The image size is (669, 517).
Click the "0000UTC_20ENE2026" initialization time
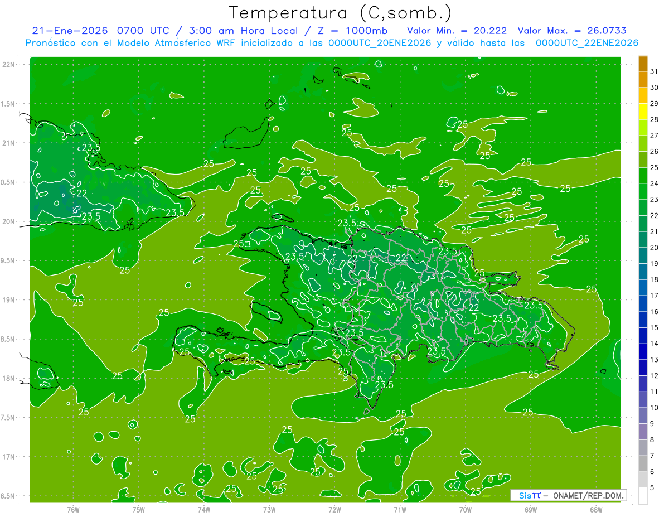pos(380,43)
